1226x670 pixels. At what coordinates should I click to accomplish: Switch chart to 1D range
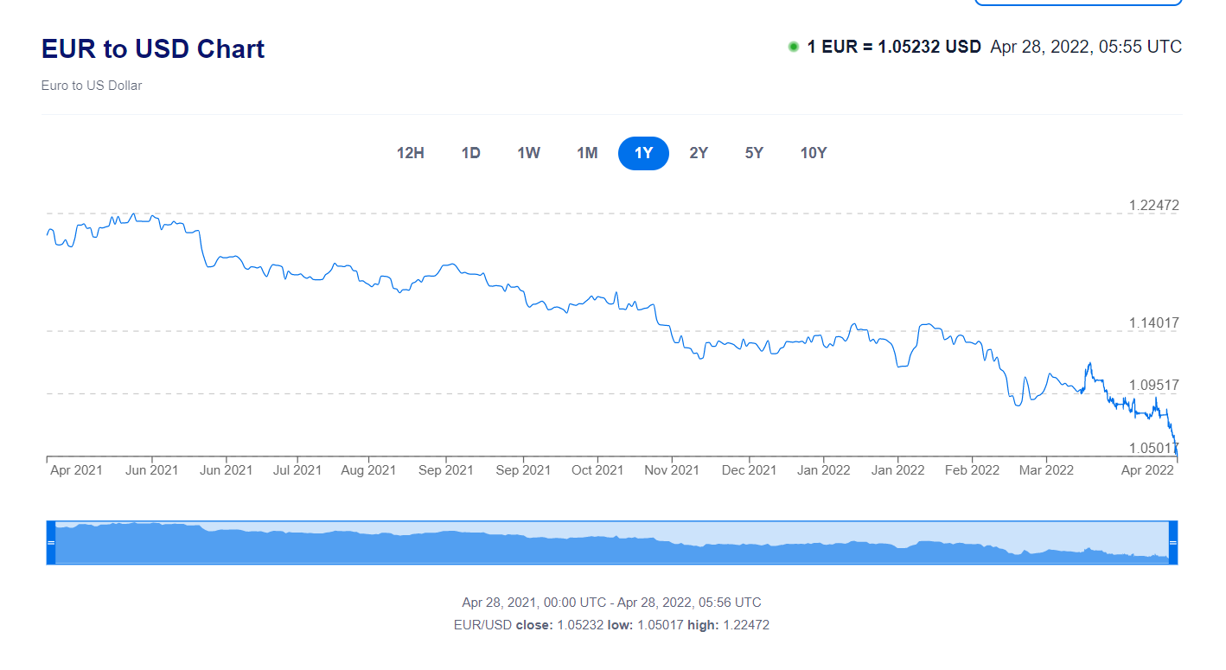[471, 153]
